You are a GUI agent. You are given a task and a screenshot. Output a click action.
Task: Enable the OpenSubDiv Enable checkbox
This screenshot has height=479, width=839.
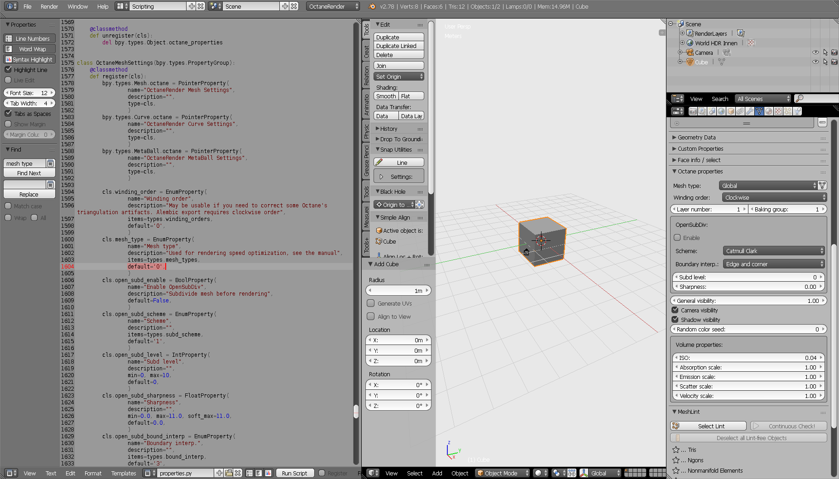677,238
